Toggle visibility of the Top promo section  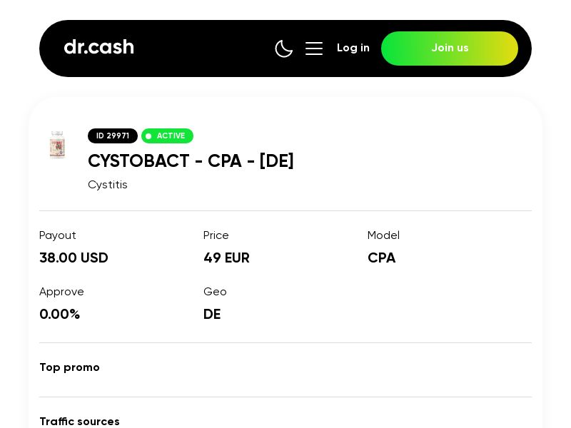pyautogui.click(x=69, y=367)
